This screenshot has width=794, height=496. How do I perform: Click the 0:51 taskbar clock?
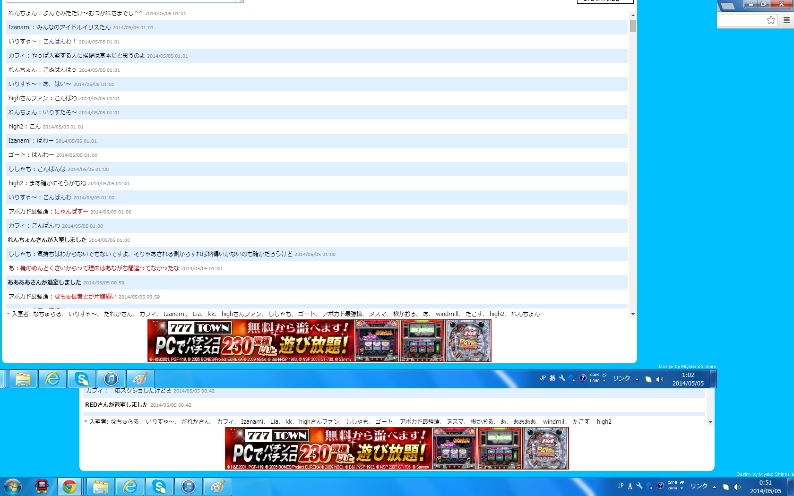click(x=765, y=487)
